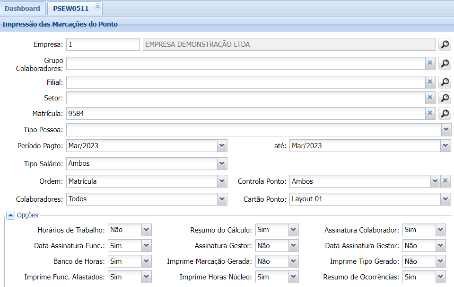454x287 pixels.
Task: Open the Cartão Ponto layout dropdown
Action: point(445,199)
